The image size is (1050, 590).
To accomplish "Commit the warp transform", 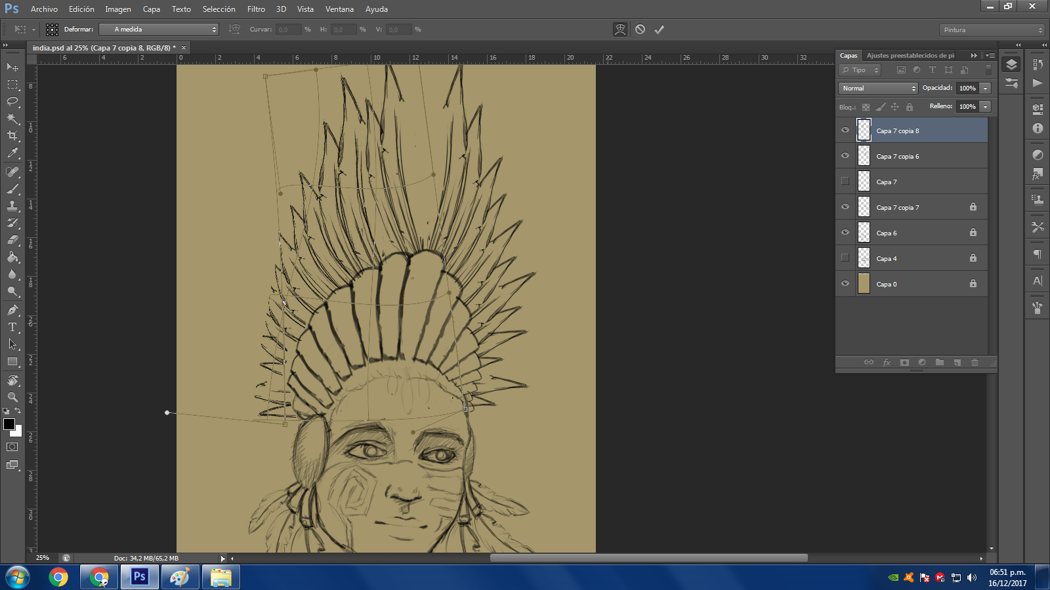I will (660, 29).
